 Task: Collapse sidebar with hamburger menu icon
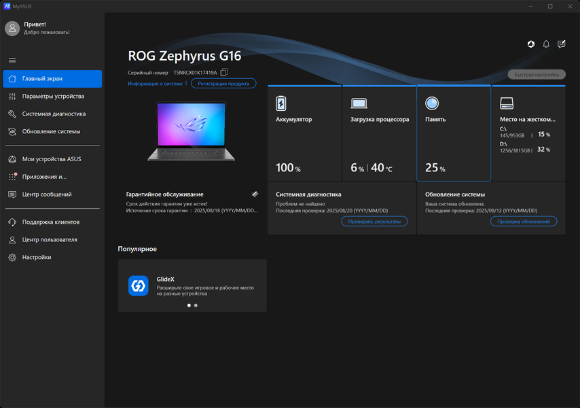coord(12,60)
